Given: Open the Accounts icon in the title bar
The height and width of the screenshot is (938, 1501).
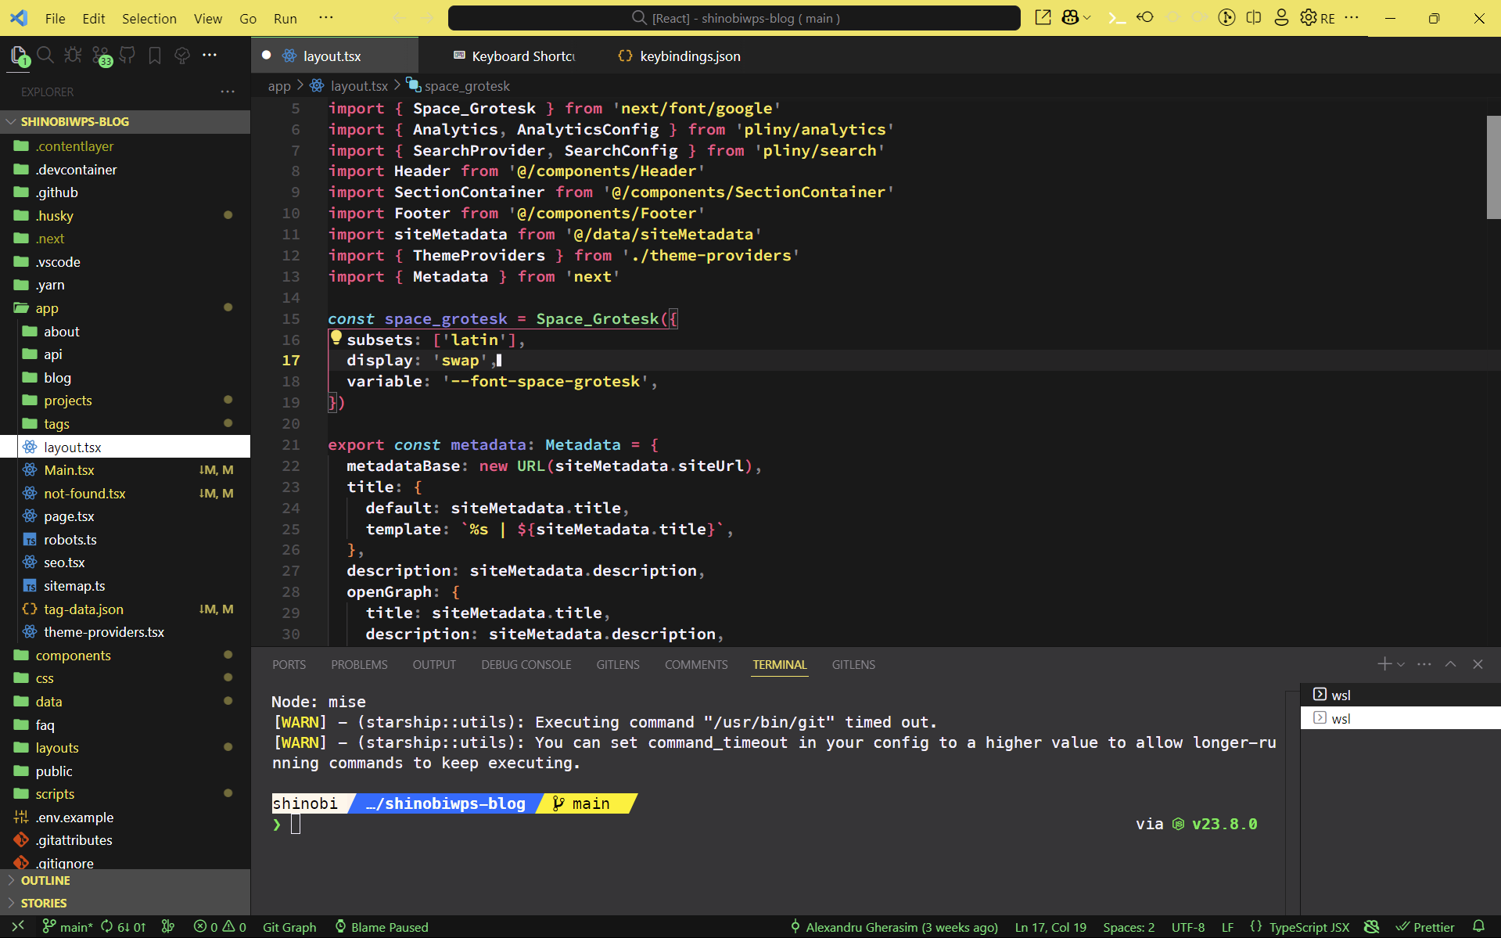Looking at the screenshot, I should click(x=1280, y=17).
